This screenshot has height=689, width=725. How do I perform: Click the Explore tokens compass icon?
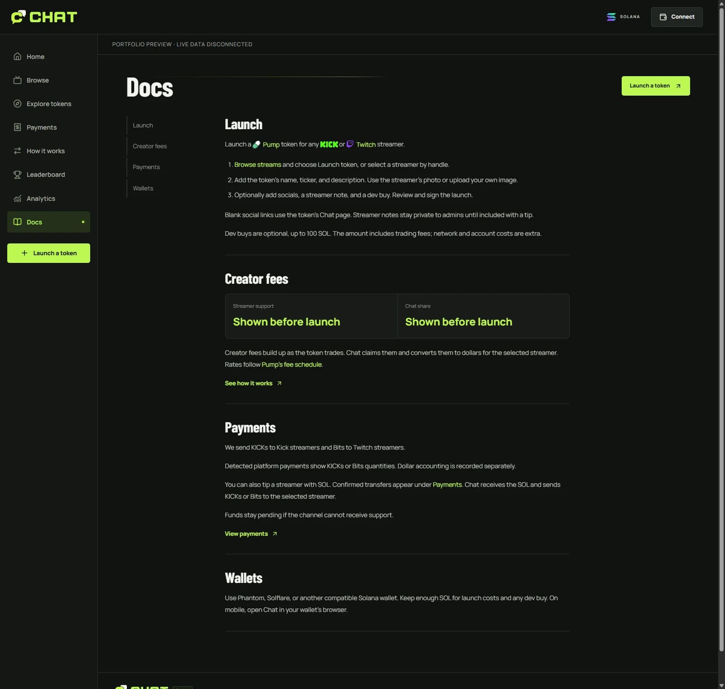(17, 104)
